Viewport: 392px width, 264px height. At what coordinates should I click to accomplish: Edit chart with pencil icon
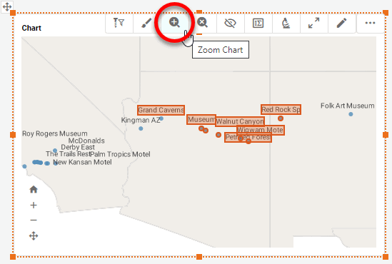(x=341, y=23)
